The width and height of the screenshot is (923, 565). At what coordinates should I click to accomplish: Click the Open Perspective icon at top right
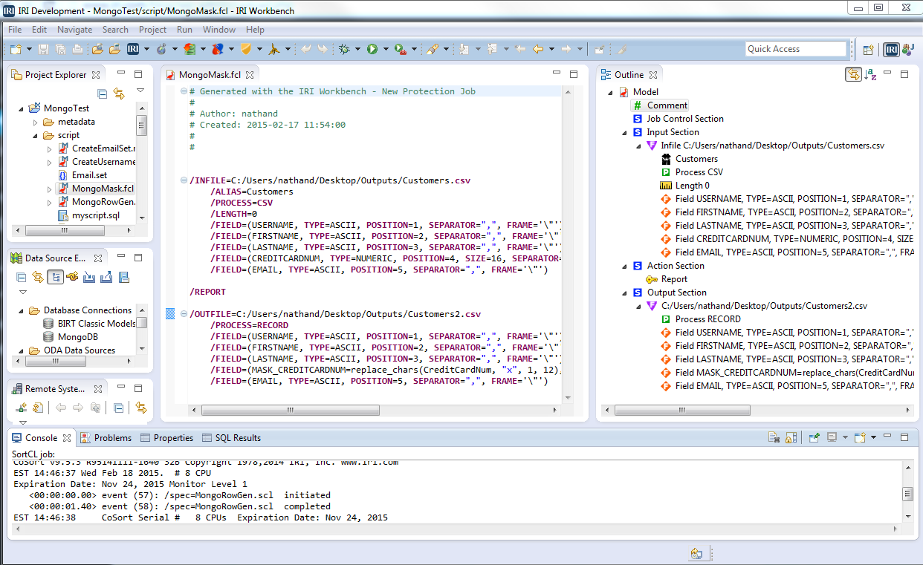[868, 50]
